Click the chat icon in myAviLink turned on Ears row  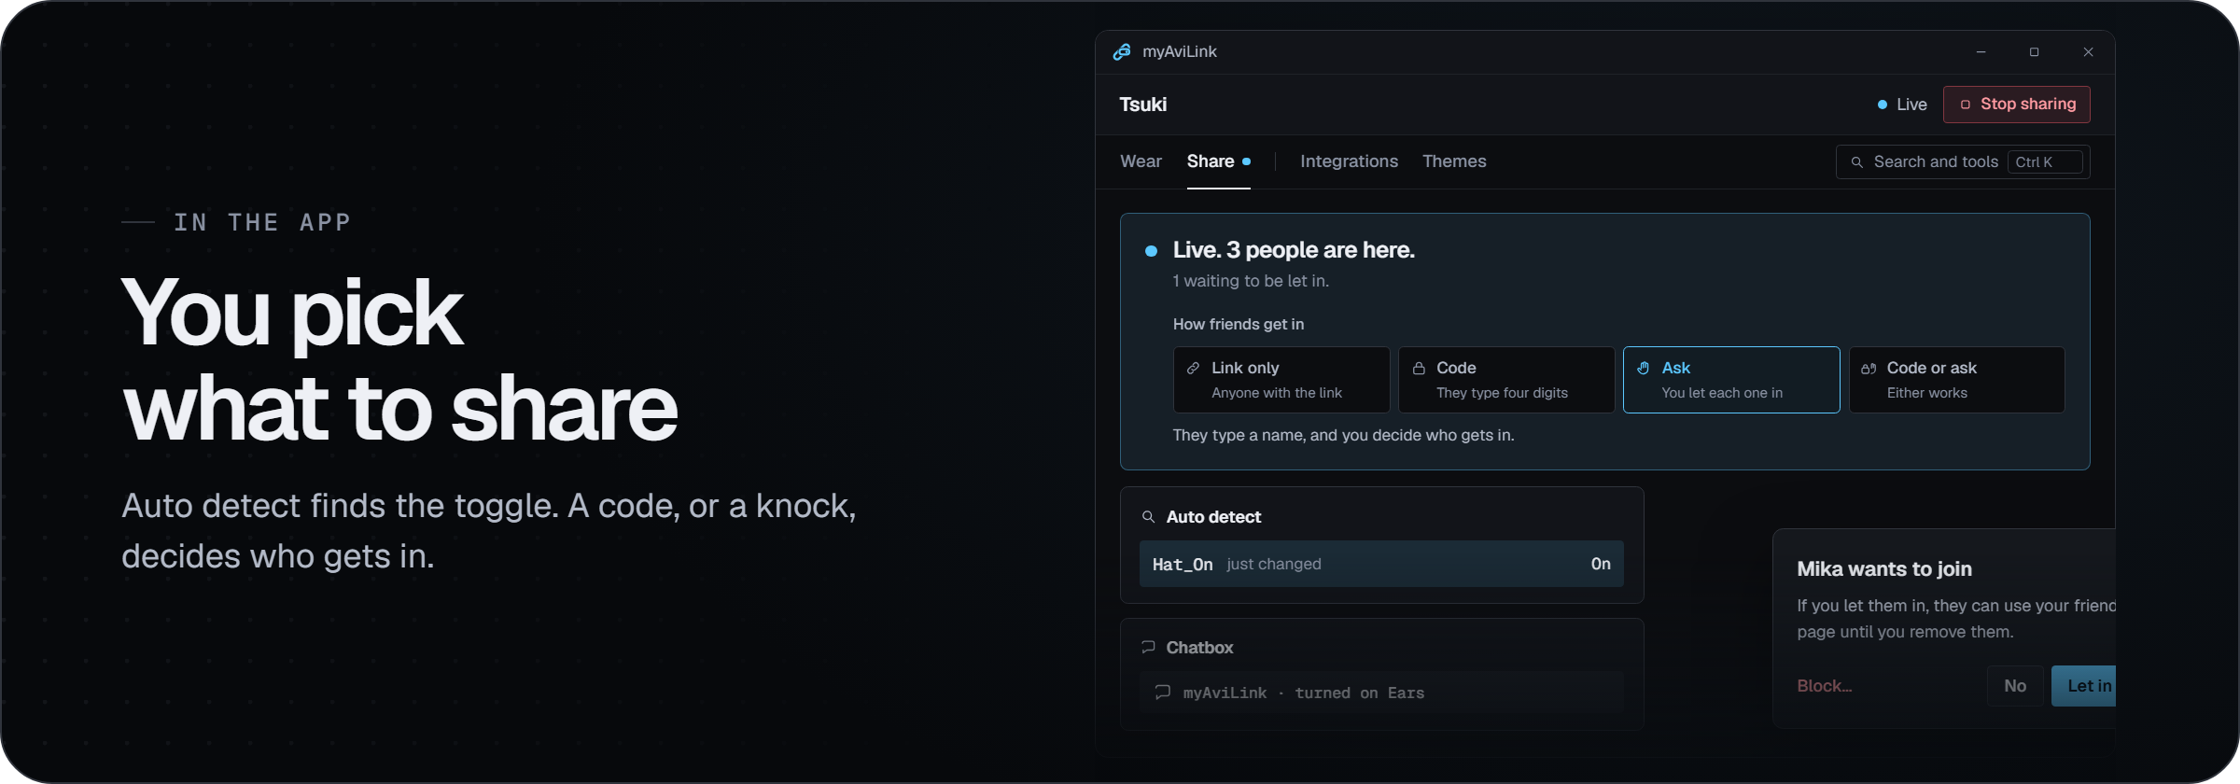[x=1163, y=693]
